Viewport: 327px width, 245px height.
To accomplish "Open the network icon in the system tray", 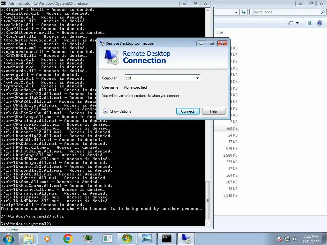I will [287, 239].
